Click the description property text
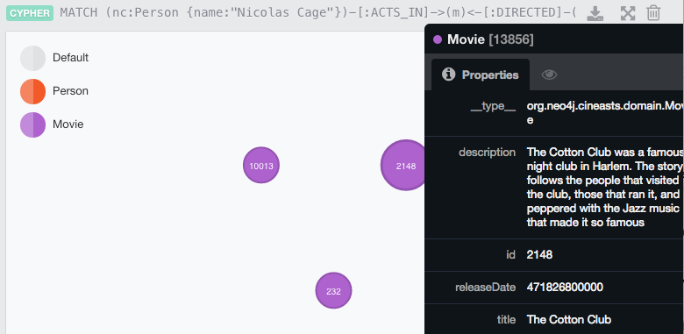The image size is (684, 334). click(605, 188)
